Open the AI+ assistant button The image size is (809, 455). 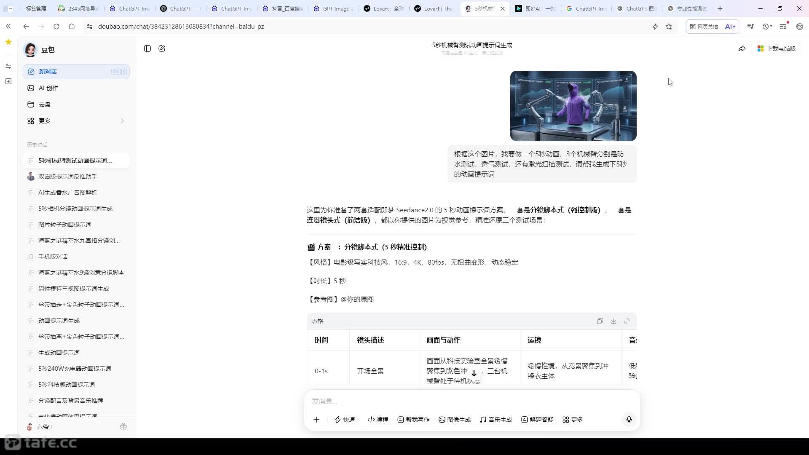(x=730, y=27)
